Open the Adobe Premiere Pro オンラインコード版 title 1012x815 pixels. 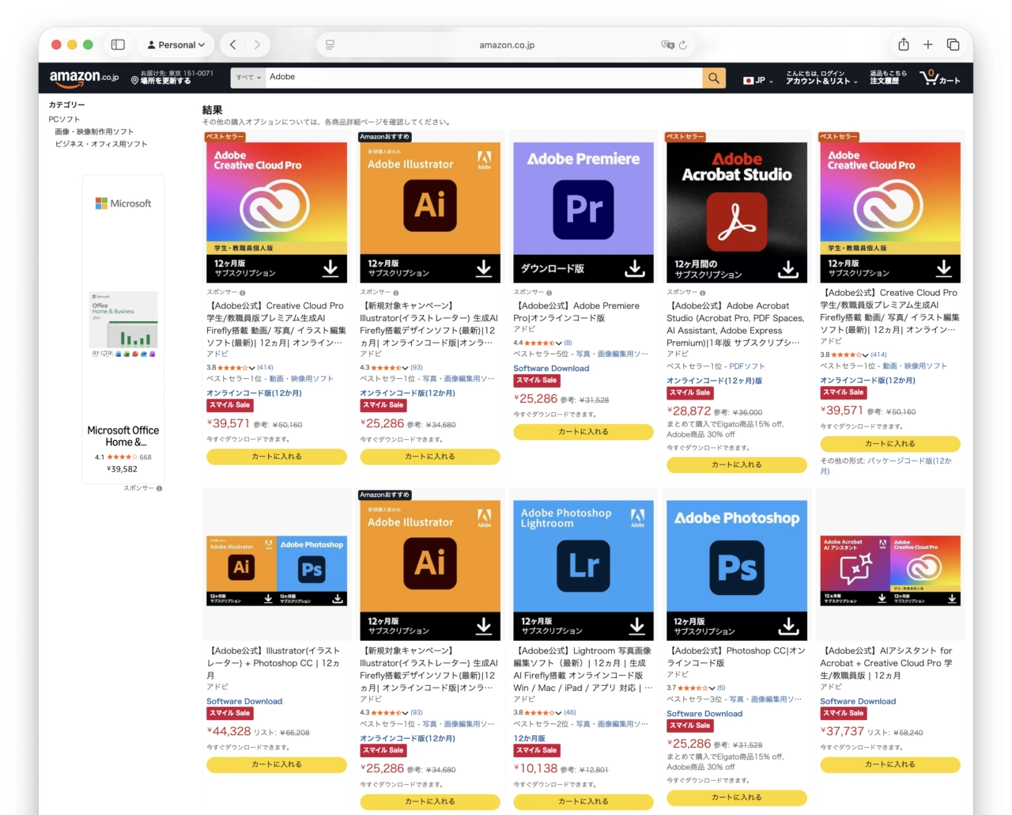tap(577, 312)
